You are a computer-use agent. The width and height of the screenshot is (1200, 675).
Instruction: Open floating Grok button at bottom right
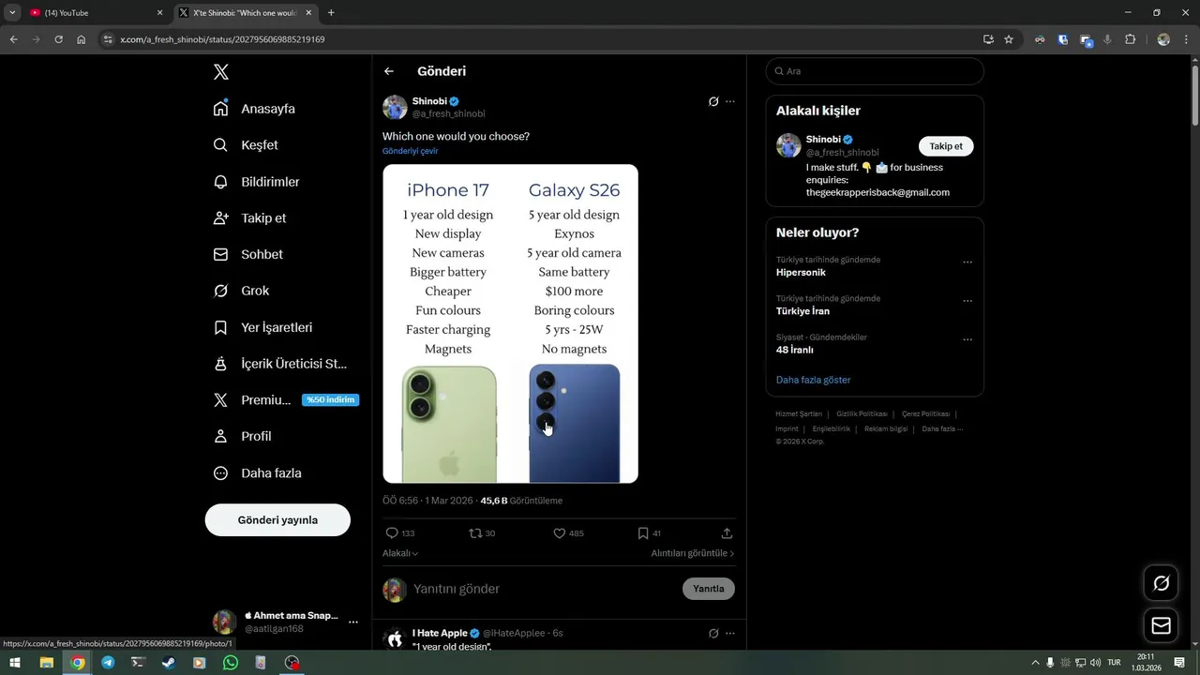click(x=1161, y=583)
